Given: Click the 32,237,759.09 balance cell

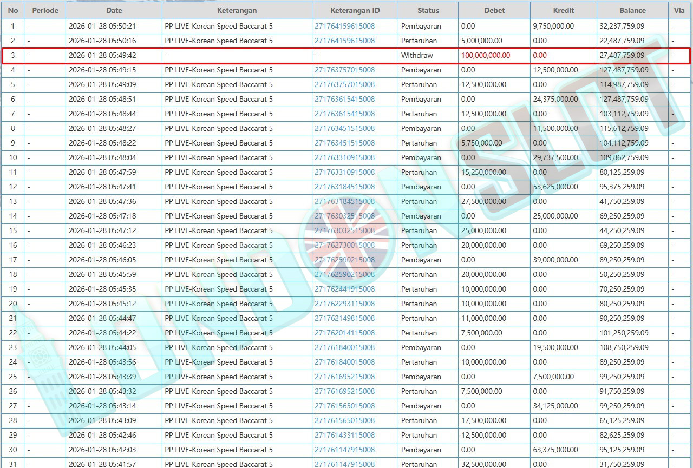Looking at the screenshot, I should pyautogui.click(x=622, y=26).
